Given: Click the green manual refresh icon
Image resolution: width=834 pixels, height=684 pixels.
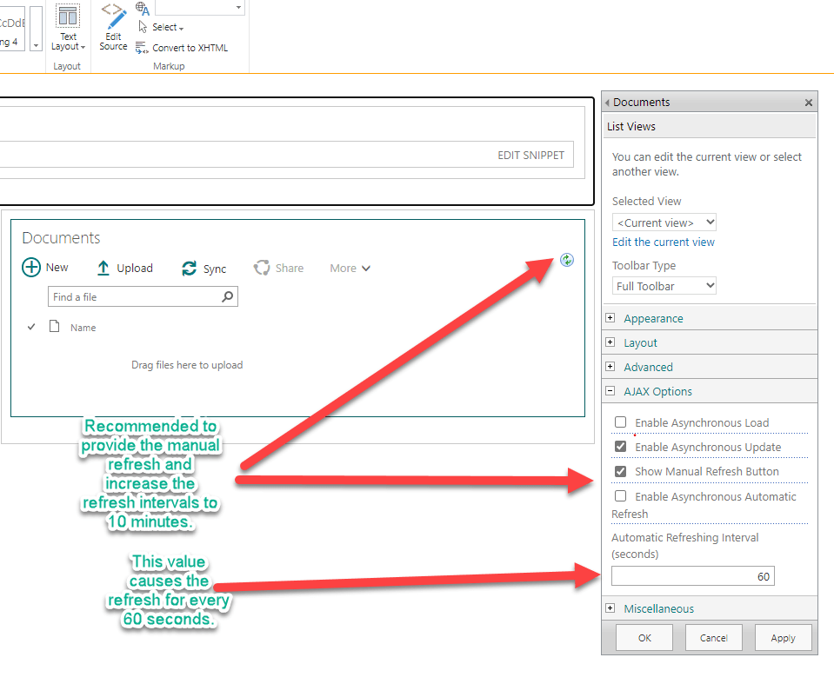Looking at the screenshot, I should coord(567,260).
